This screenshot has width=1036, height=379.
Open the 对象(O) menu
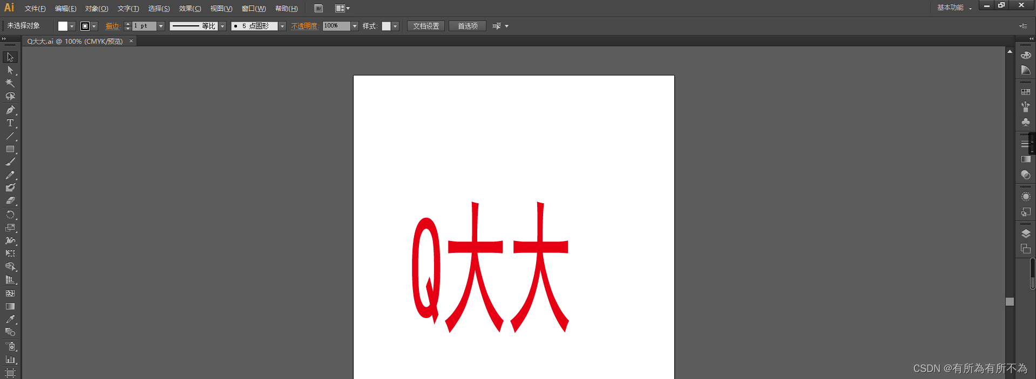97,9
